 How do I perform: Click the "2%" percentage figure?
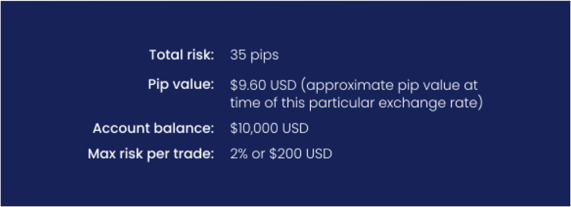click(x=239, y=154)
